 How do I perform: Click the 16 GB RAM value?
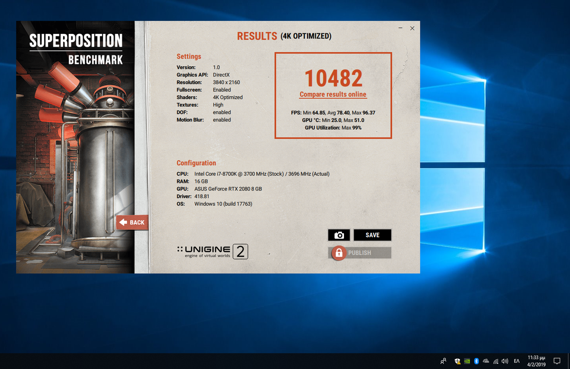point(201,181)
